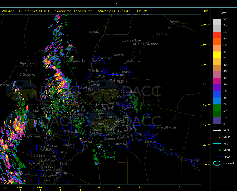Select the slate-purple 5-10 dBZ swatch
The image size is (237, 191).
click(217, 121)
